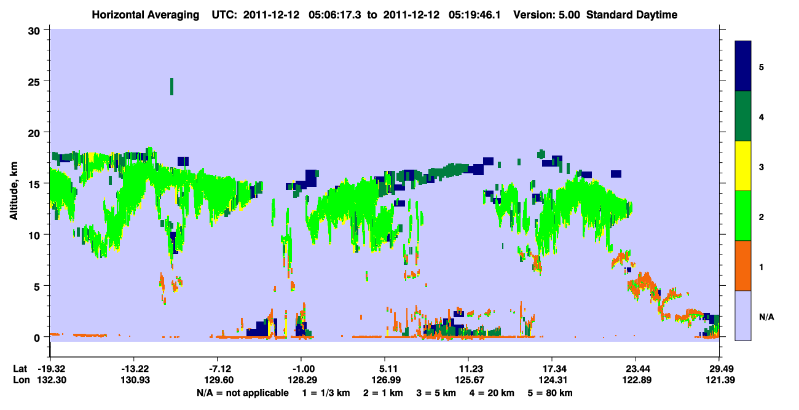
Task: Click the colorbar label '3'
Action: [762, 167]
